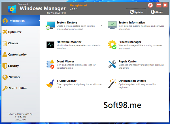Close the Windows Manager window
This screenshot has height=124, width=170.
click(x=165, y=5)
